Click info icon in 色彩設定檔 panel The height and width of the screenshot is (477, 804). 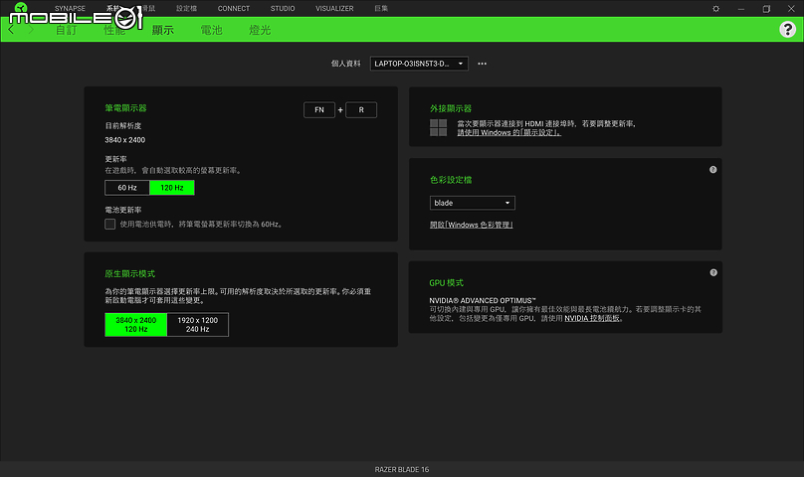click(712, 170)
